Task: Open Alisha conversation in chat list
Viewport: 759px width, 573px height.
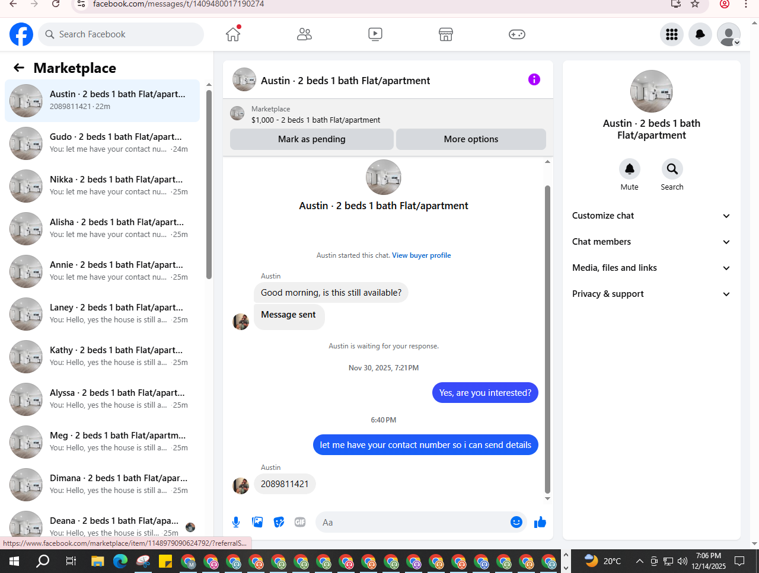Action: click(x=102, y=229)
